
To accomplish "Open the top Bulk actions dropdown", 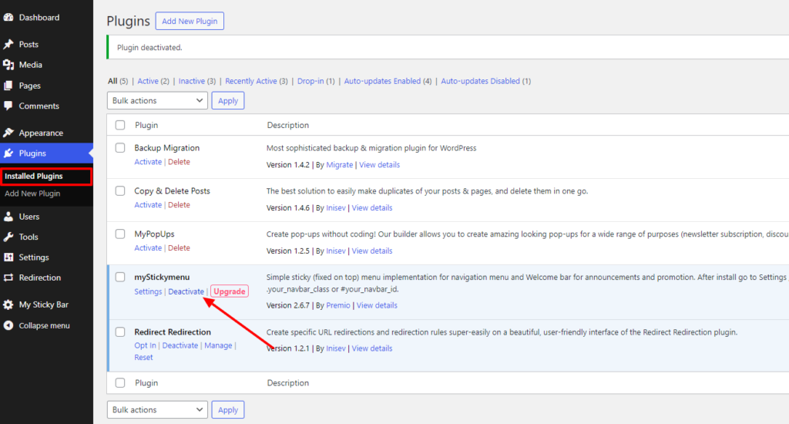I will point(157,101).
